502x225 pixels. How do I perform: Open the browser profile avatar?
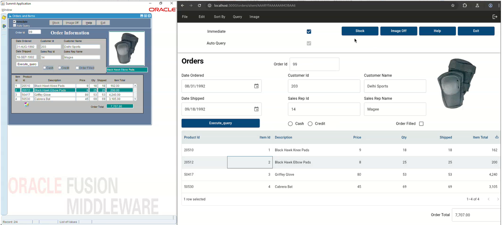(490, 6)
